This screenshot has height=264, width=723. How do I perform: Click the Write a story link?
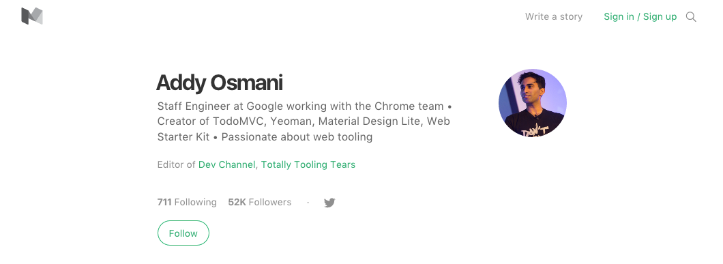coord(554,16)
